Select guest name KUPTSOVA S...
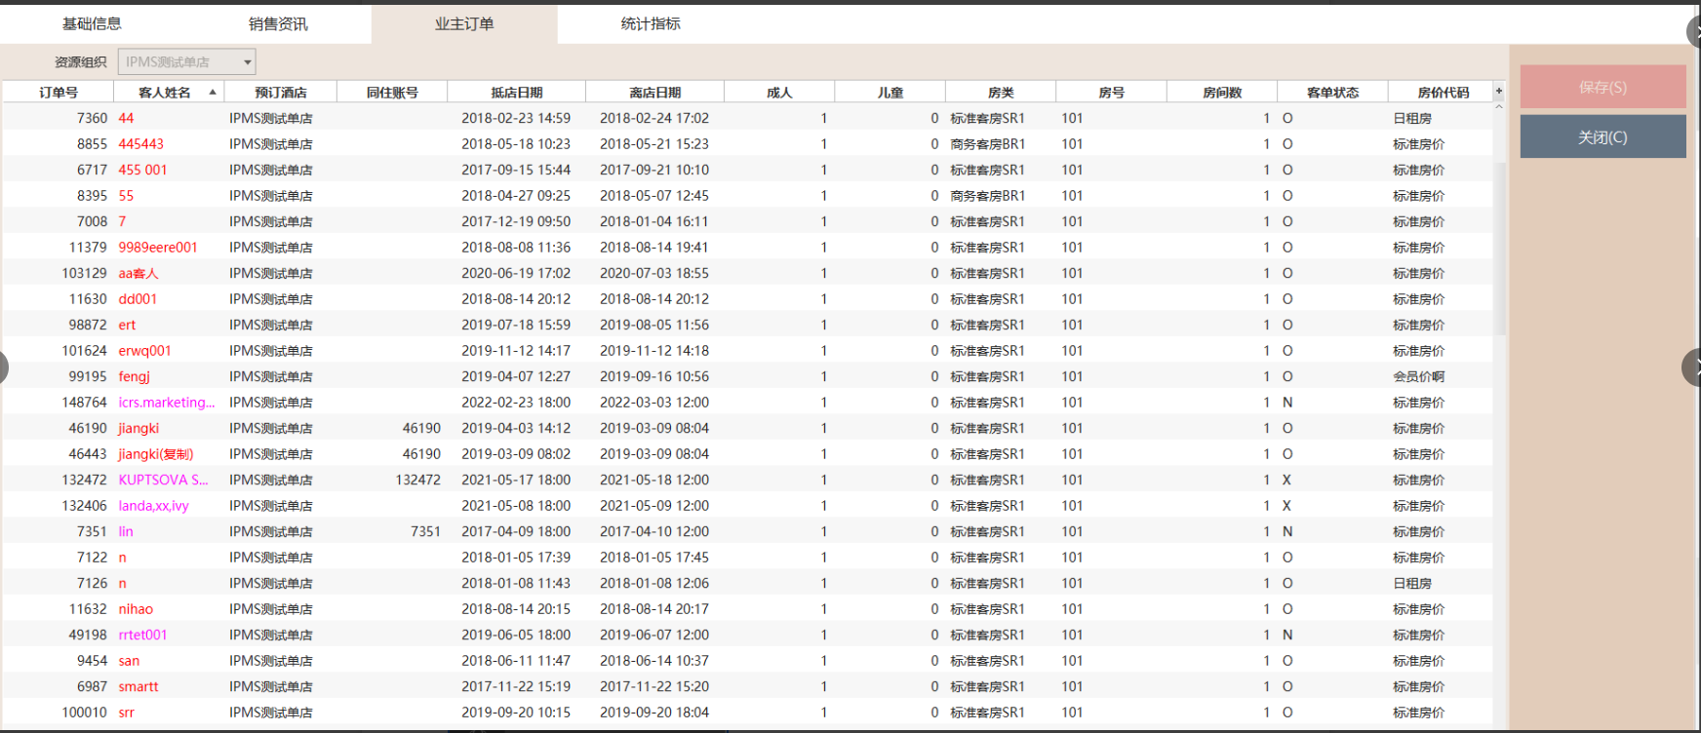1701x733 pixels. point(163,480)
